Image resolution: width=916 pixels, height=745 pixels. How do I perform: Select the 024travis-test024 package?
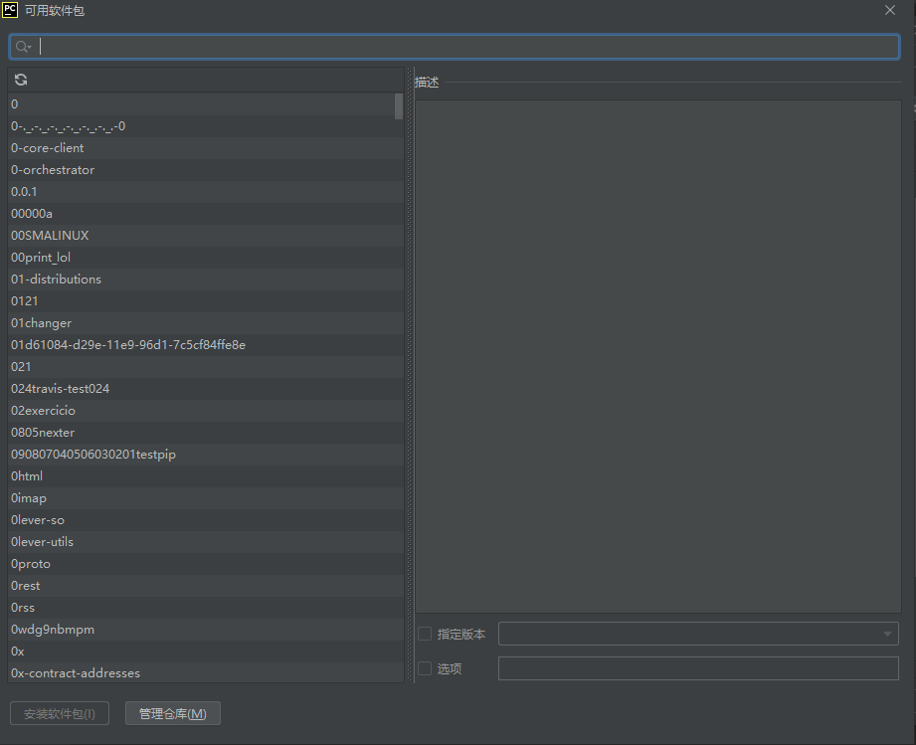pos(206,389)
